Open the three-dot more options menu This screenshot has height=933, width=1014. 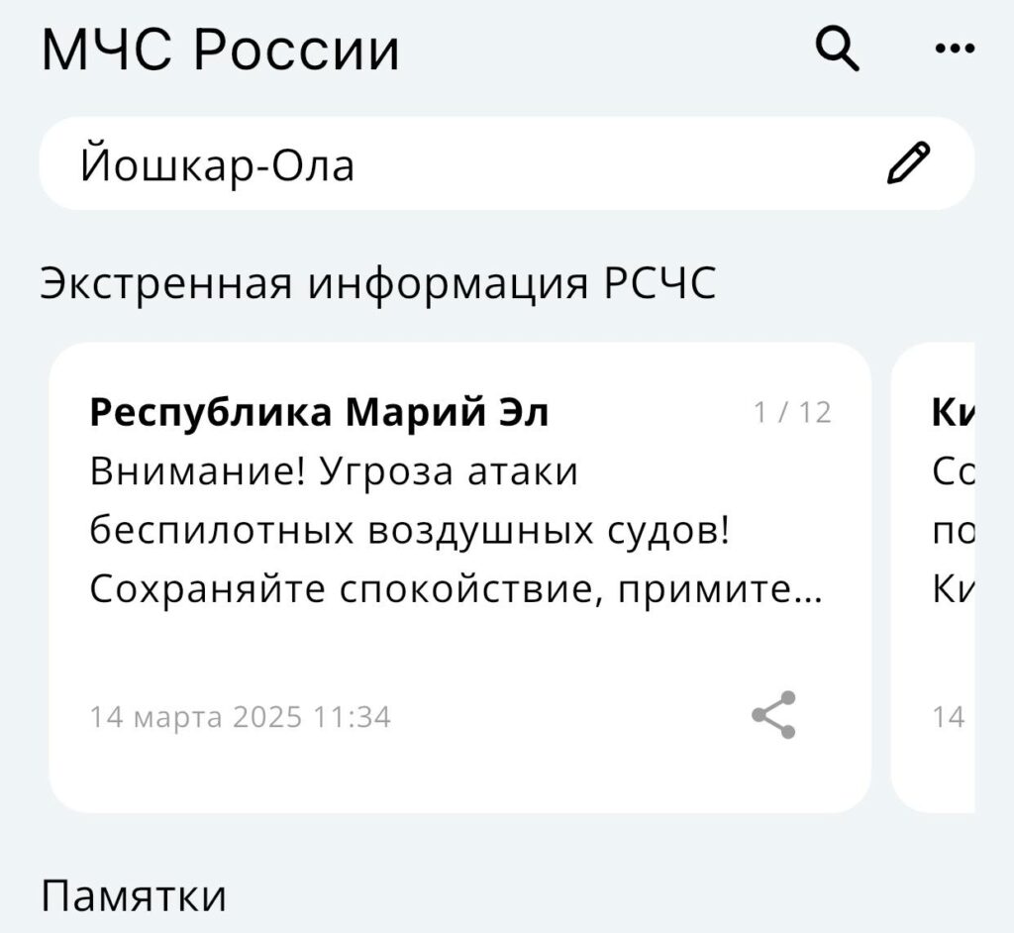[956, 48]
